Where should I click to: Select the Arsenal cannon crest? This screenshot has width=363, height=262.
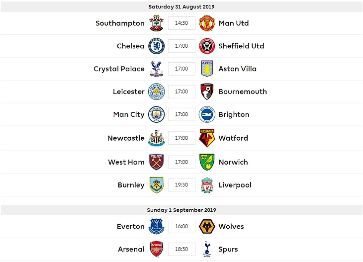156,250
